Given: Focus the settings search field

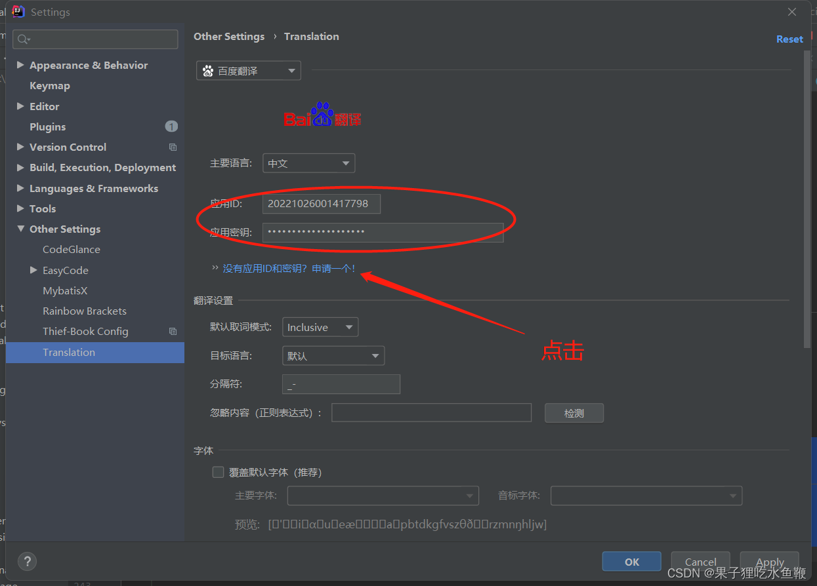Looking at the screenshot, I should (95, 39).
